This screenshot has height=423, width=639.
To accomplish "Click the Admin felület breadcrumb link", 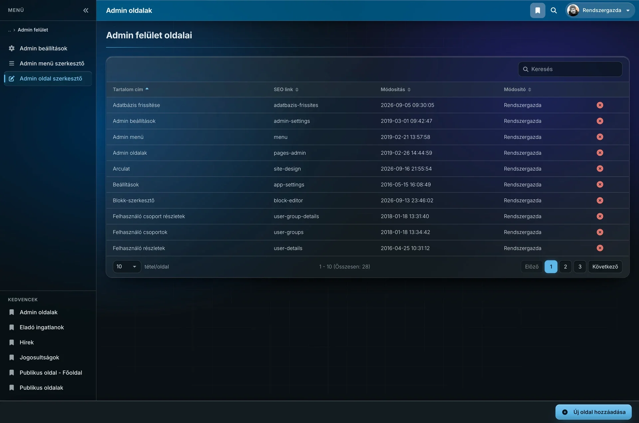I will pos(33,30).
